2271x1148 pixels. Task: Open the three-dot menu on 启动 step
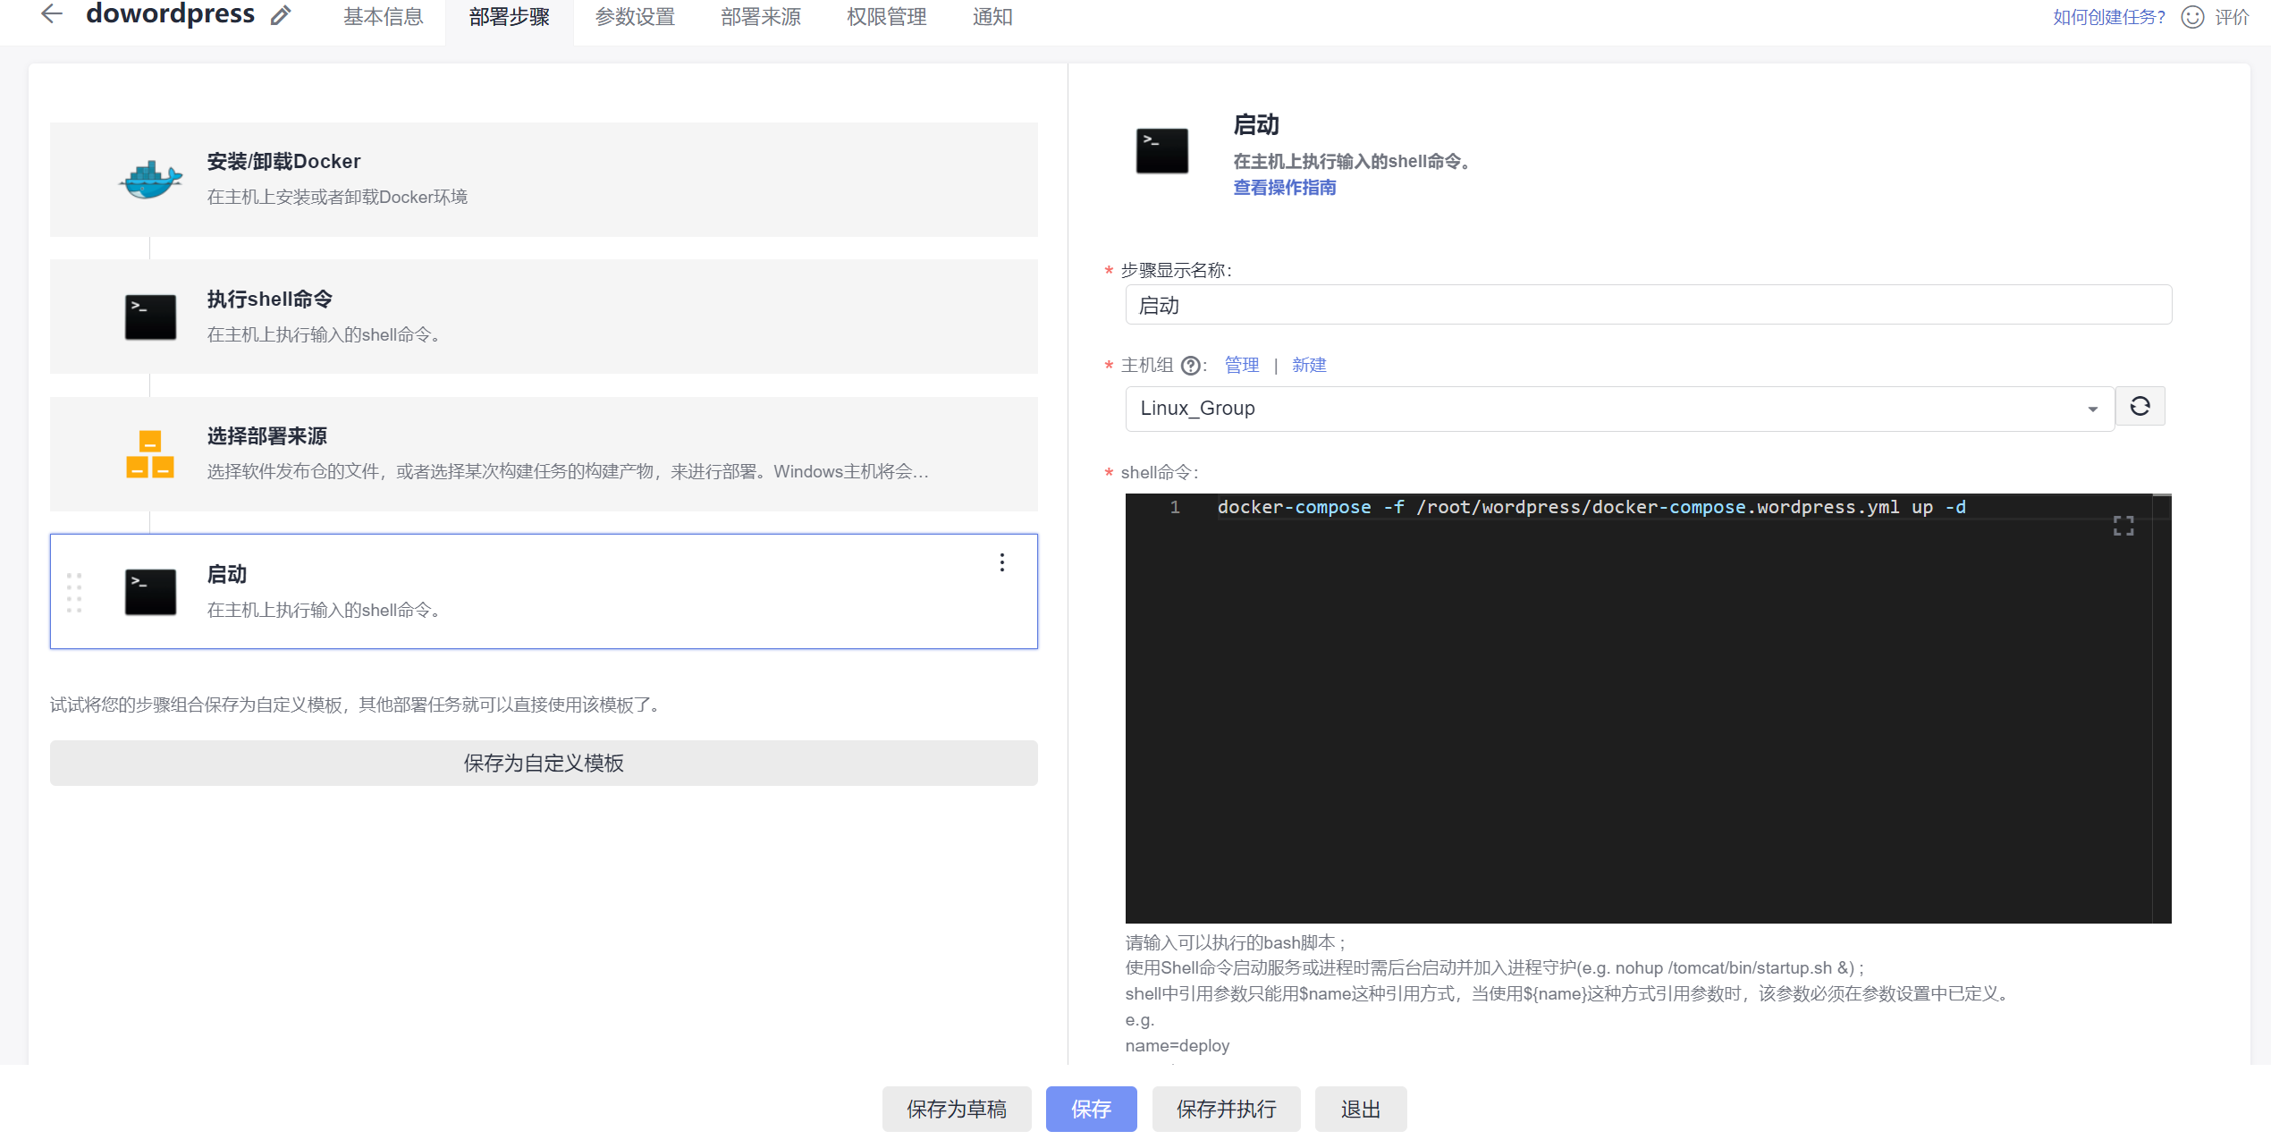point(1002,562)
